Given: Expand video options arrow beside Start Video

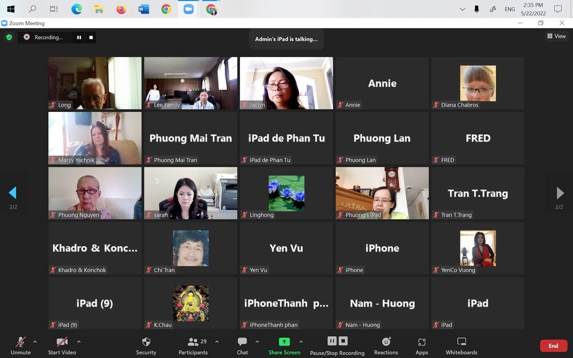Looking at the screenshot, I should pyautogui.click(x=78, y=342).
